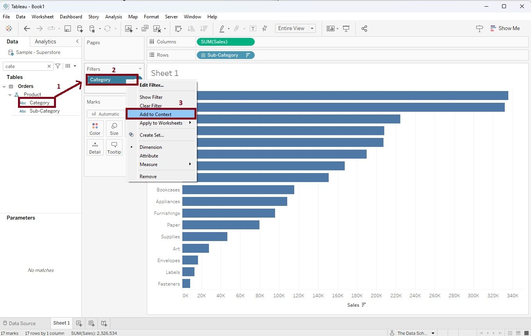Click the Undo back arrow
Image resolution: width=531 pixels, height=336 pixels.
point(27,29)
